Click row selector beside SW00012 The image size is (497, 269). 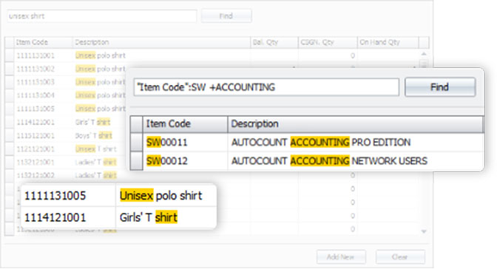137,161
